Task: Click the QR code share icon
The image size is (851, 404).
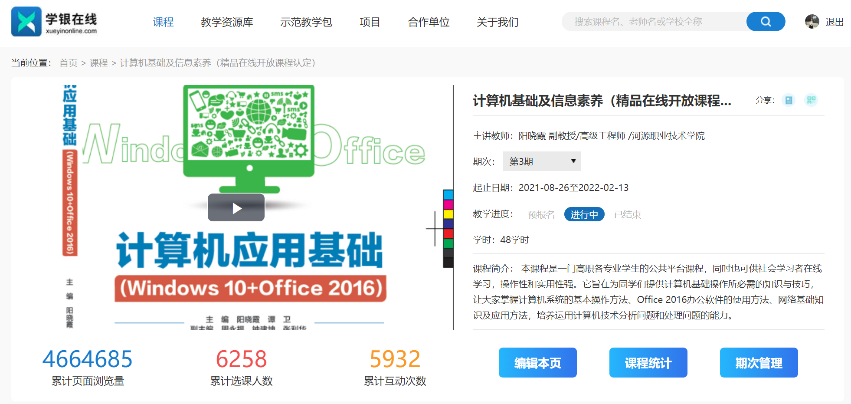Action: point(811,100)
